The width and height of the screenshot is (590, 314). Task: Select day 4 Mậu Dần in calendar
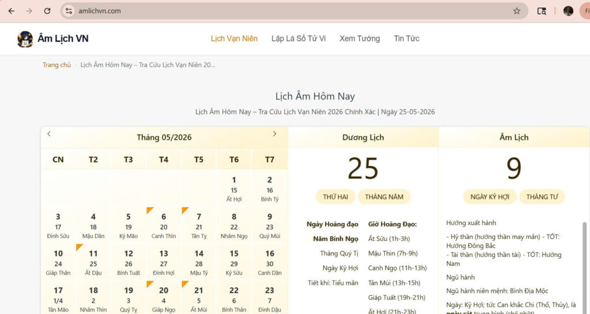tap(93, 226)
